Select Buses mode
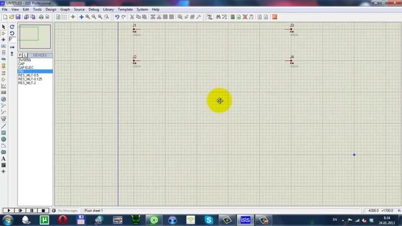Viewport: 402px width, 226px height. [x=4, y=59]
